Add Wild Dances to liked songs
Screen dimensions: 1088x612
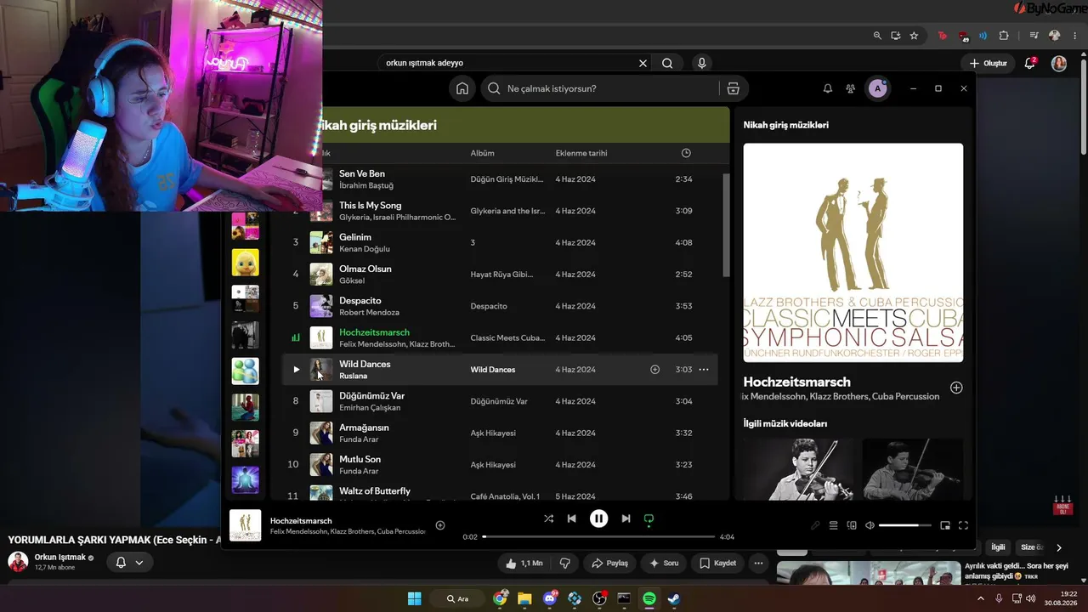pyautogui.click(x=655, y=370)
